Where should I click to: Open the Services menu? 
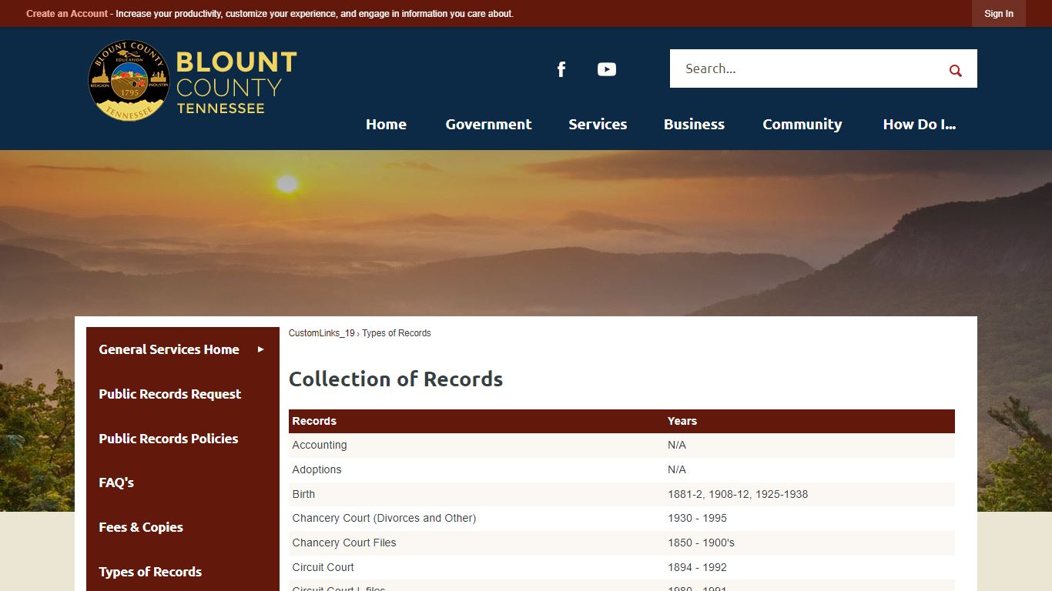coord(598,125)
